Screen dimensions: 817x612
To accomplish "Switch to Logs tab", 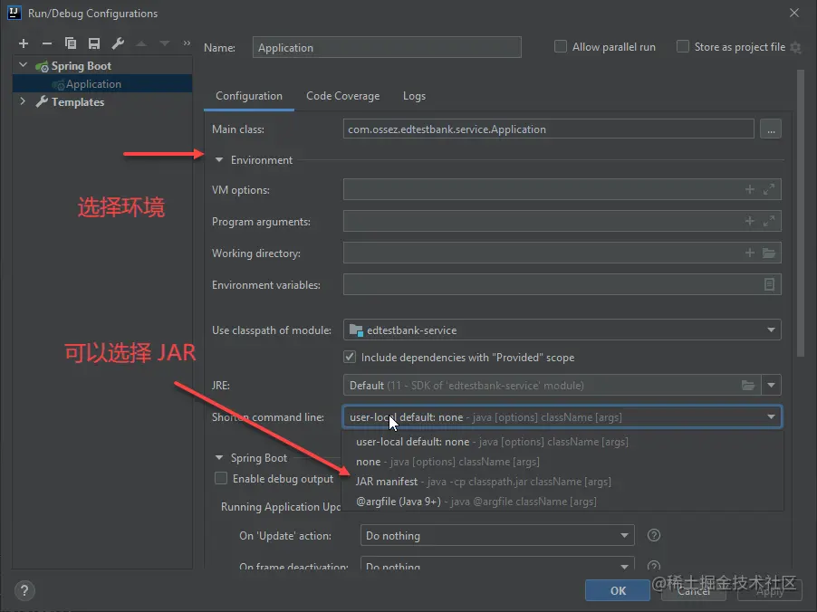I will coord(414,96).
